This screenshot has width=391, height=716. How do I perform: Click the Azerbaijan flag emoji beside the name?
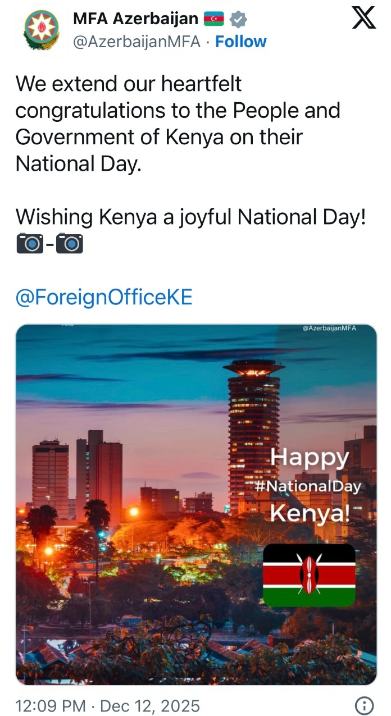[x=214, y=19]
